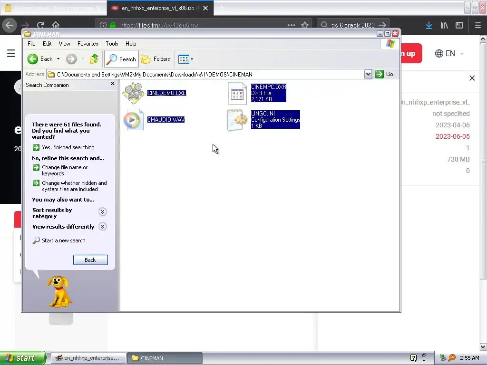Viewport: 487px width, 365px height.
Task: Open the Views dropdown button
Action: tap(186, 59)
